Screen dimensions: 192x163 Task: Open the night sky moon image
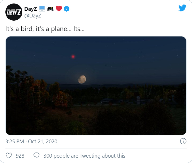pyautogui.click(x=96, y=86)
